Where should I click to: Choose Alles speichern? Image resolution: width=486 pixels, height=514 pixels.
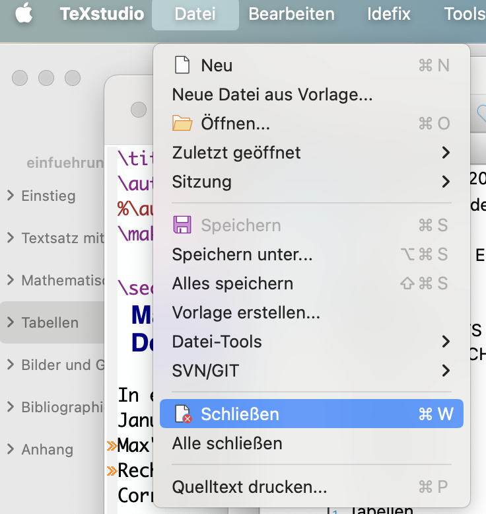click(x=232, y=283)
